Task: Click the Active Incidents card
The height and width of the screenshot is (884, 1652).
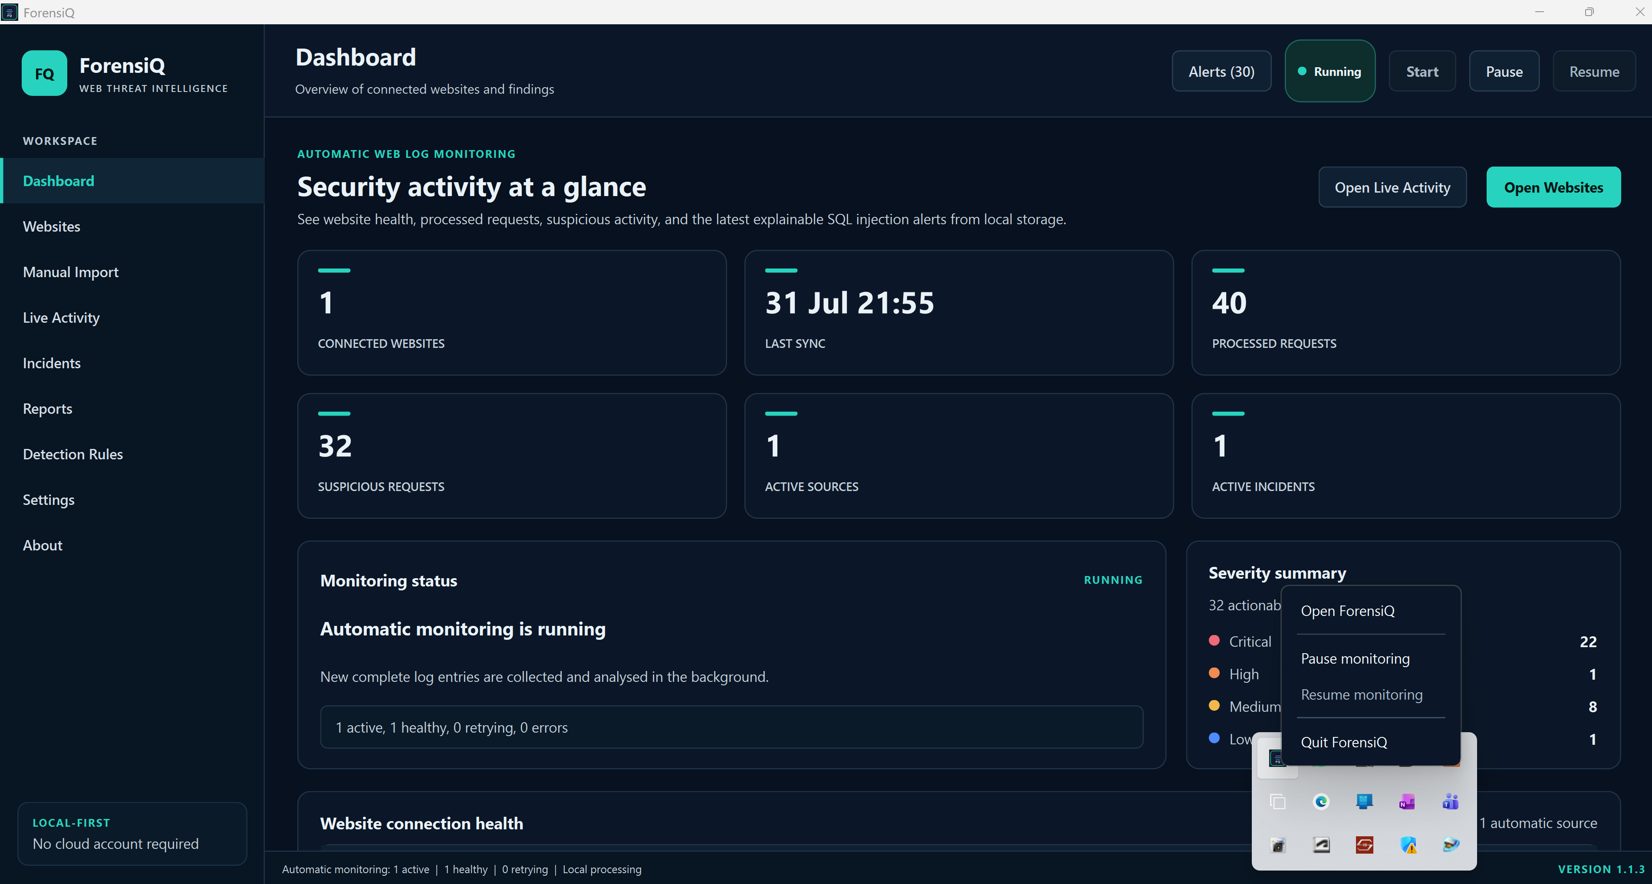Action: click(1406, 456)
